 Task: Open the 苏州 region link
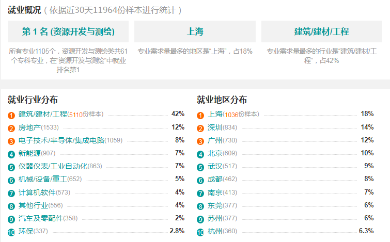215,218
